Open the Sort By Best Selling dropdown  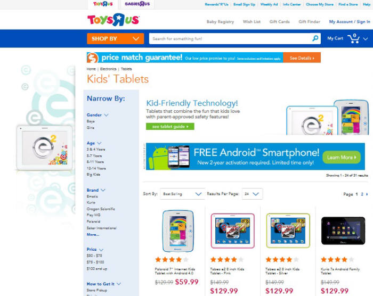pos(182,194)
